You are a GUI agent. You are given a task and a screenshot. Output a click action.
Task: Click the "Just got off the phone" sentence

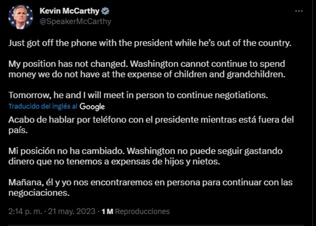[149, 43]
